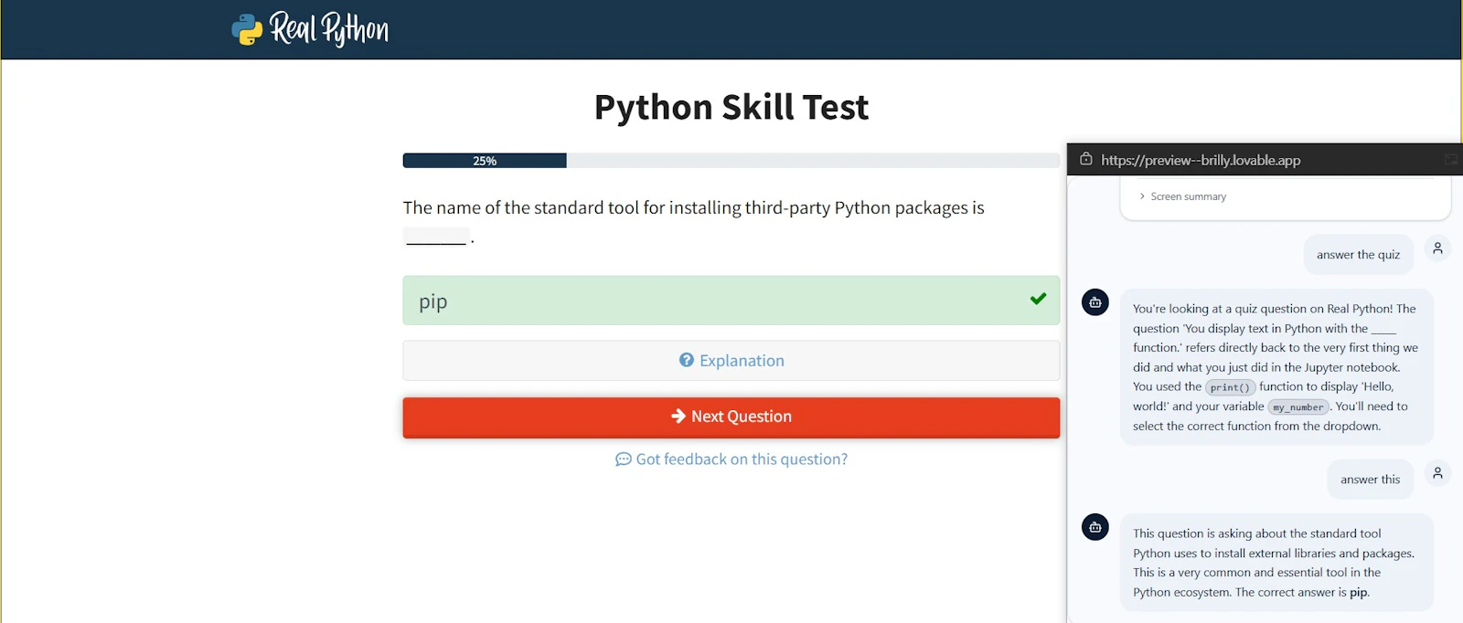Click the preview--brilly.lovable.app URL text
This screenshot has width=1463, height=623.
[1201, 160]
